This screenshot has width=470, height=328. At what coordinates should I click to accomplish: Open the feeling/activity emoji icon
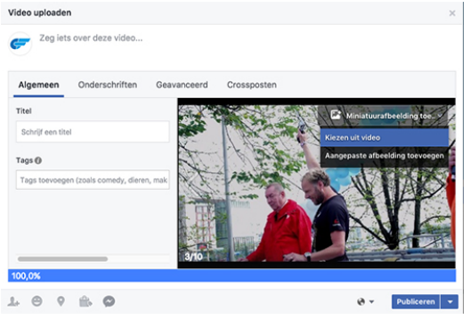(x=36, y=301)
